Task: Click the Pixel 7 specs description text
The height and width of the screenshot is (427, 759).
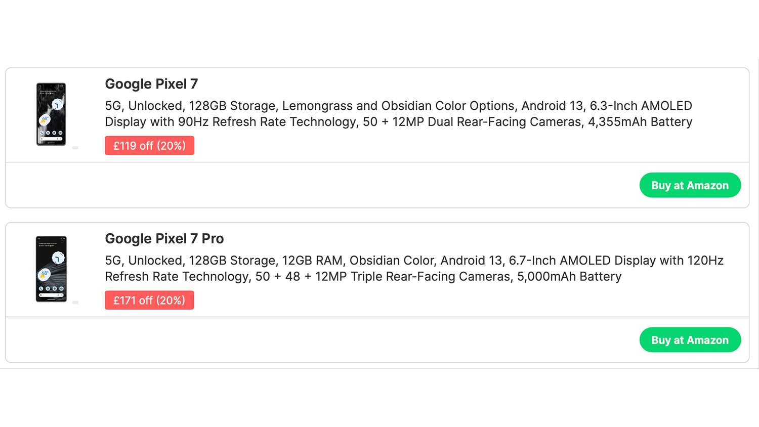Action: pyautogui.click(x=398, y=114)
